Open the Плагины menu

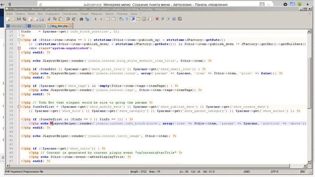[x=122, y=14]
